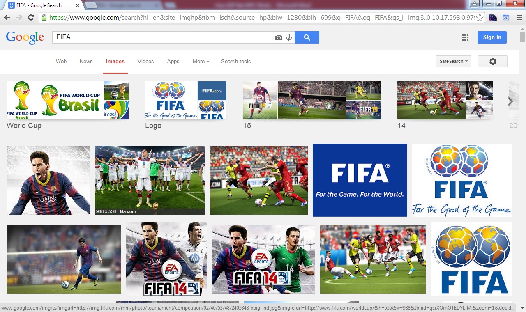Open the Logo category label
This screenshot has width=526, height=312.
coord(153,126)
